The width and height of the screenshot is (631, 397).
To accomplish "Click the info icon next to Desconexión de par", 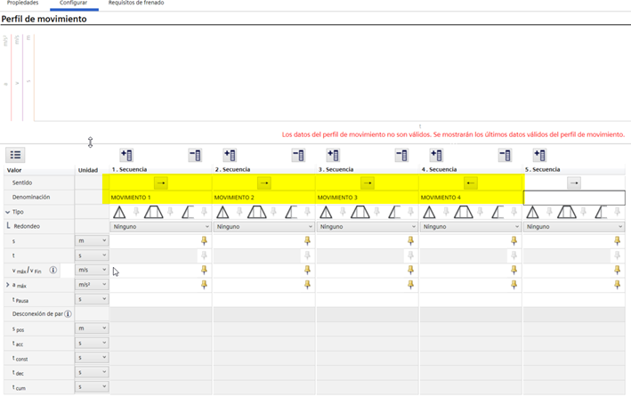I will (x=68, y=314).
